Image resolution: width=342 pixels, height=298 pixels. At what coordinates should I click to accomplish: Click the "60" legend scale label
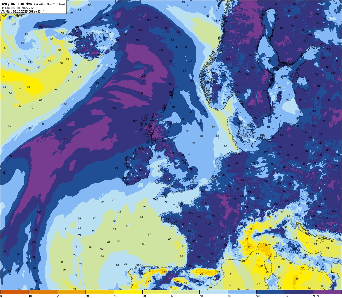173,296
